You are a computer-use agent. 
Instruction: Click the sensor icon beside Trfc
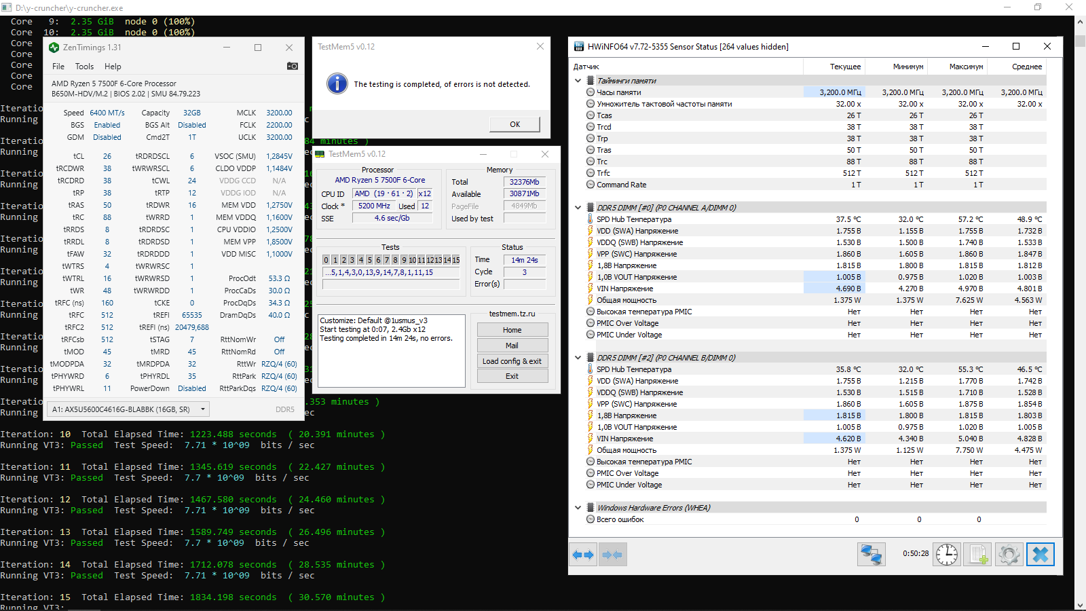[x=591, y=173]
